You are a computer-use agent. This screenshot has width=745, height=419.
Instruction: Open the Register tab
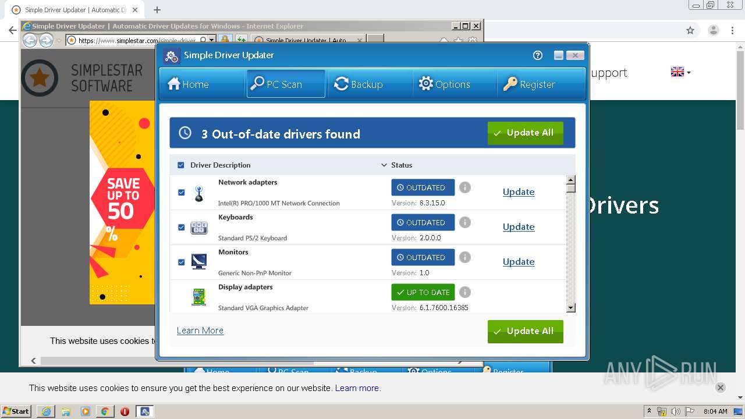click(x=541, y=84)
